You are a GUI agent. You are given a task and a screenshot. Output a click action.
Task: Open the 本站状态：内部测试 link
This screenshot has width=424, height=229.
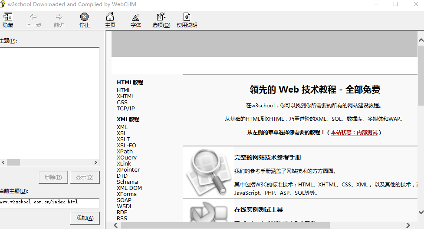tap(354, 133)
